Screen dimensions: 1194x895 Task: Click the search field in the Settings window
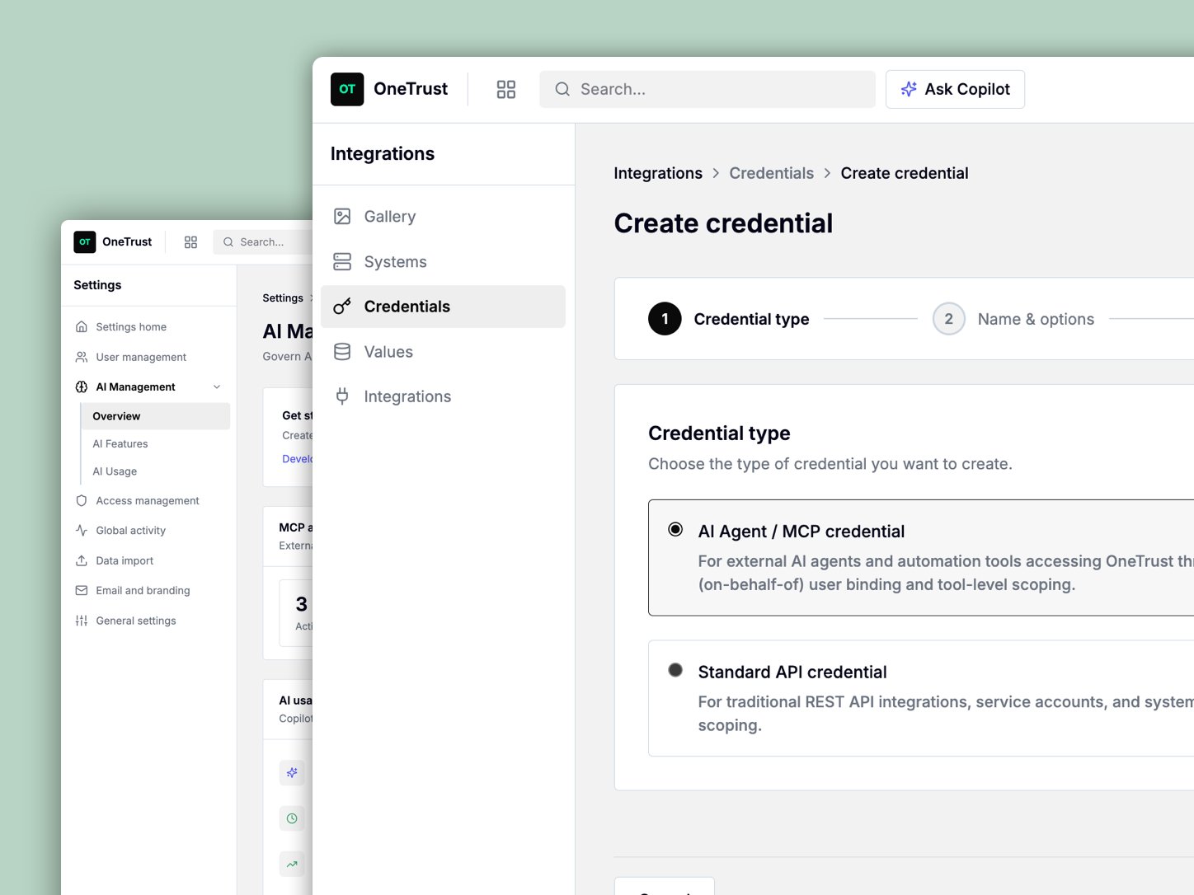(263, 242)
